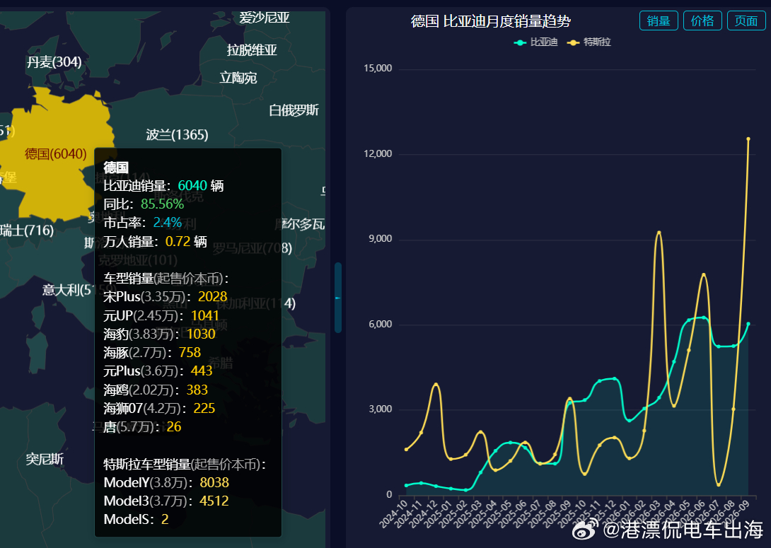Click the ModelS sales row

[x=137, y=520]
